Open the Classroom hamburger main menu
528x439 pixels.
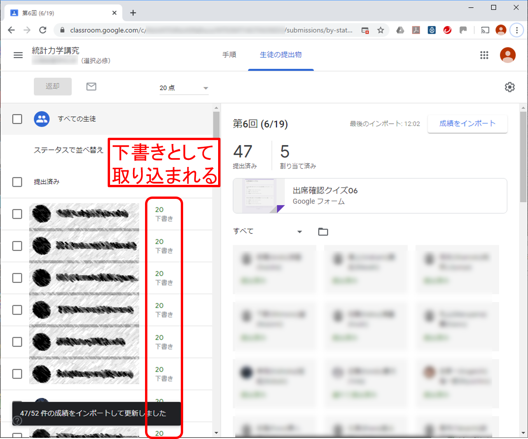(x=18, y=55)
